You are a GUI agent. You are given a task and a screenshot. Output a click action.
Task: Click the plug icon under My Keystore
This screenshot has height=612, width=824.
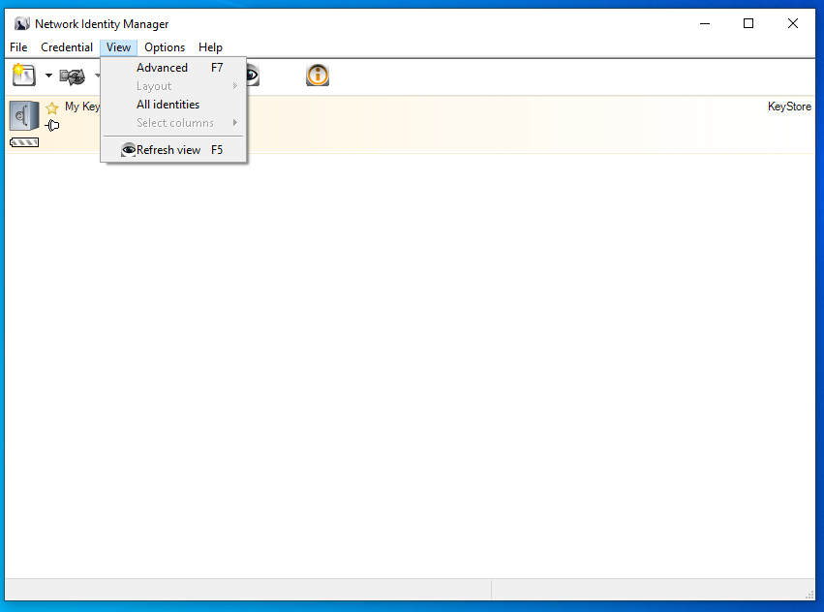coord(52,125)
